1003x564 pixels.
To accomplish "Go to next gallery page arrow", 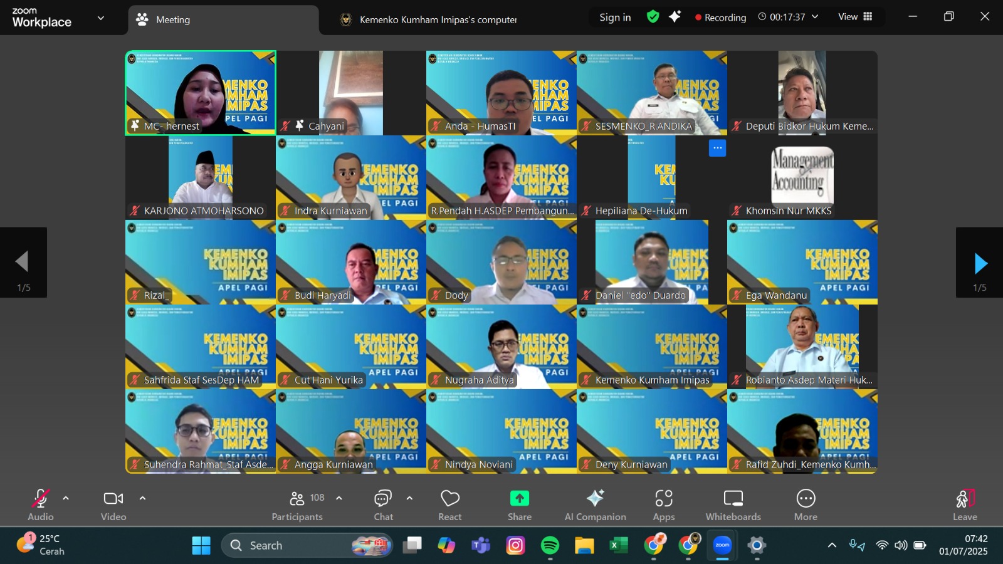I will (x=980, y=263).
